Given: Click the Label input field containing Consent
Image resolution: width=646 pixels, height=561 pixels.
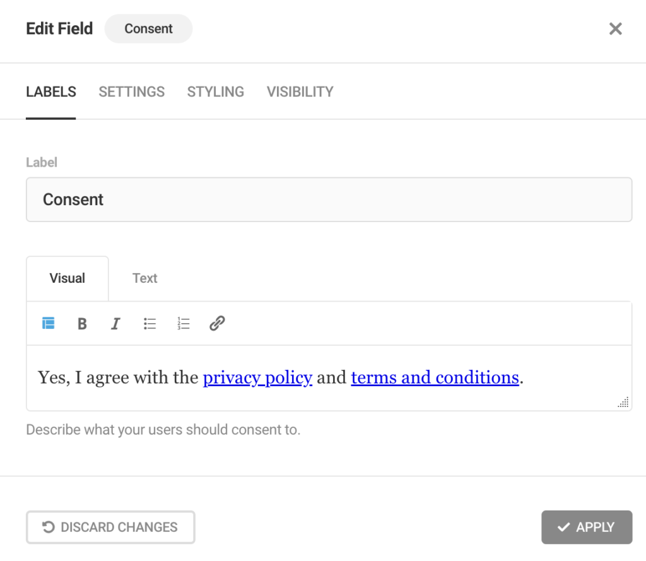Looking at the screenshot, I should (329, 199).
